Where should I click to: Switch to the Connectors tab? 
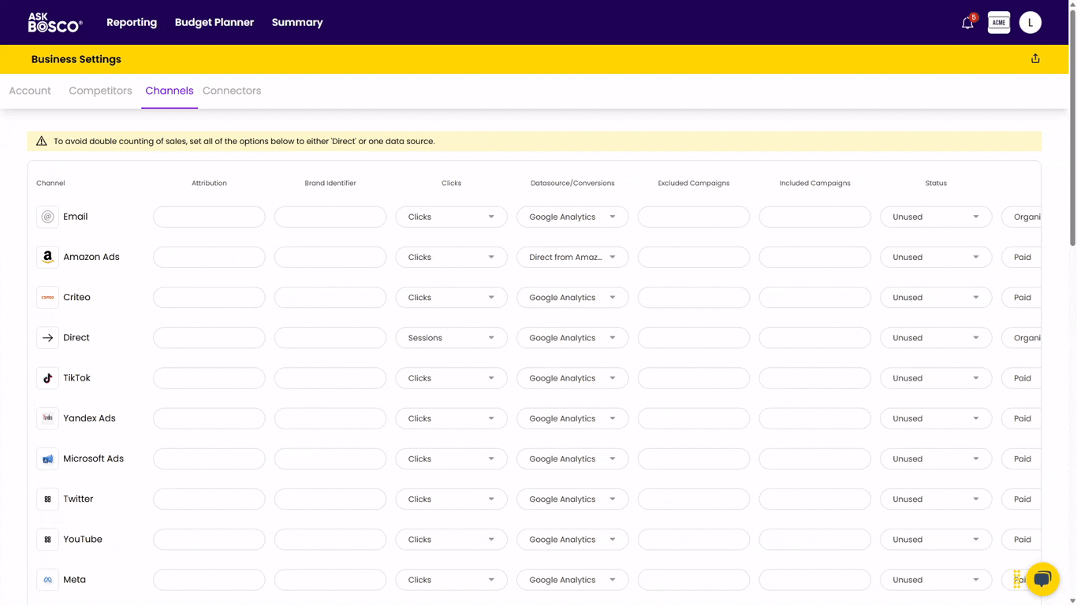point(232,91)
